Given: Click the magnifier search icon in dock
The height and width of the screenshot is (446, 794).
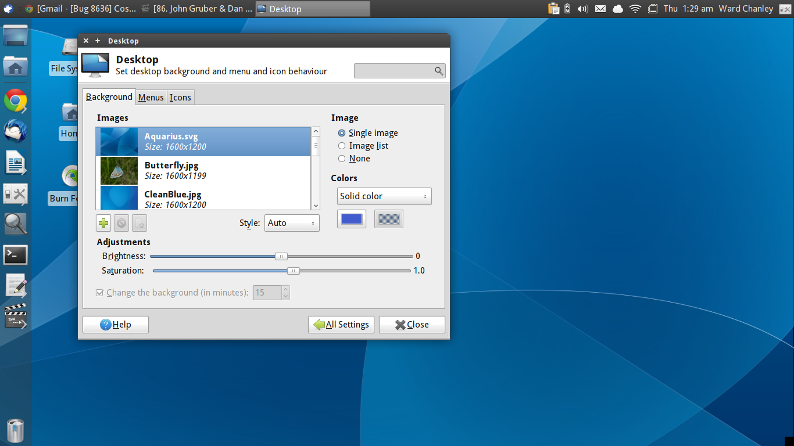Looking at the screenshot, I should point(15,224).
